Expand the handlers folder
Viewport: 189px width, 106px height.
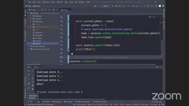pos(31,19)
